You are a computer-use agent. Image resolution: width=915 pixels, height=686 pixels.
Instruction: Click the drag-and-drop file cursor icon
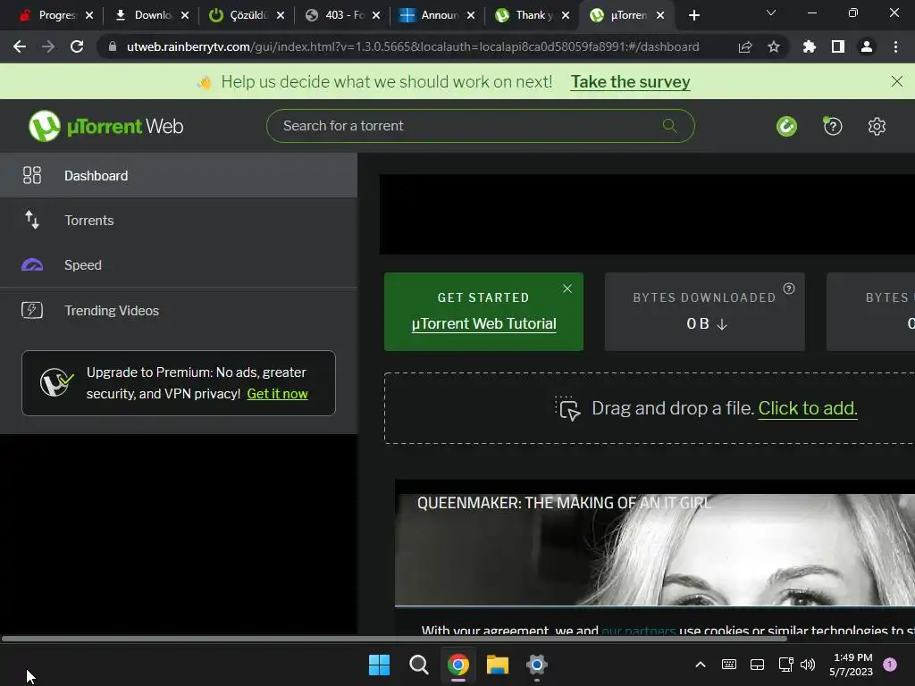[x=567, y=408]
